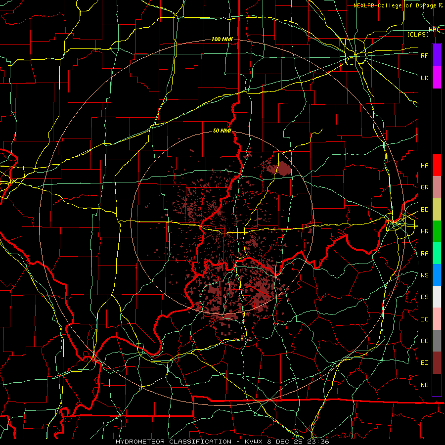This screenshot has width=445, height=445.
Task: Click the GC legend label
Action: click(x=424, y=341)
